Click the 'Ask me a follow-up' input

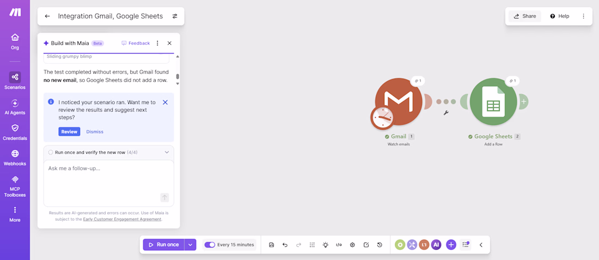(108, 183)
